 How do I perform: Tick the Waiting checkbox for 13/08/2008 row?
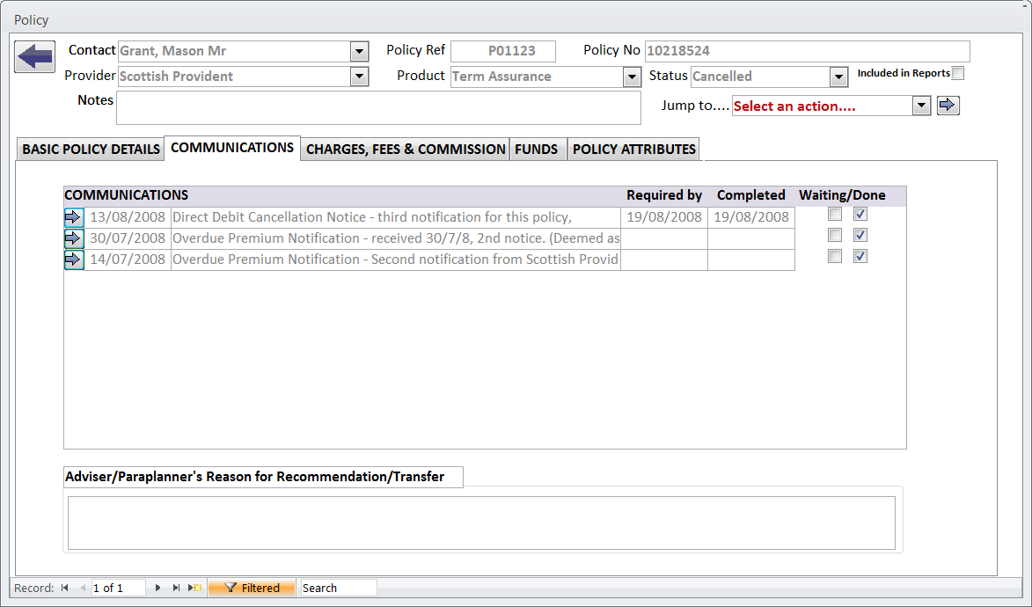click(x=835, y=214)
